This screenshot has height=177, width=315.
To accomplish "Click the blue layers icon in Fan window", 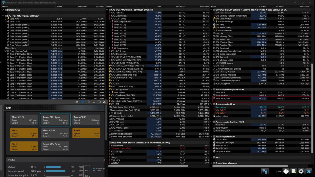I will [x=83, y=102].
